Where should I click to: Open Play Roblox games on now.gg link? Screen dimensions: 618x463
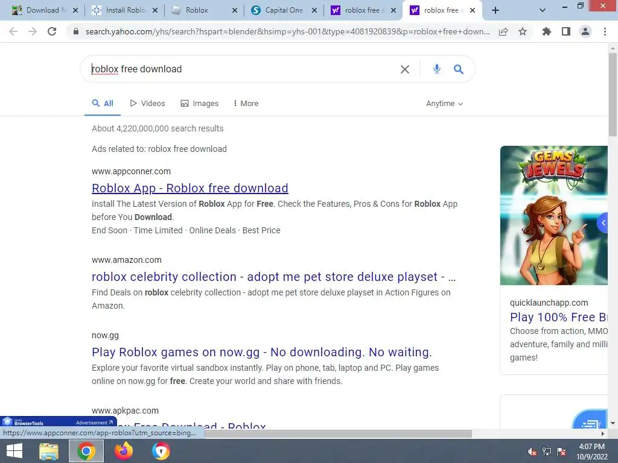pos(262,352)
